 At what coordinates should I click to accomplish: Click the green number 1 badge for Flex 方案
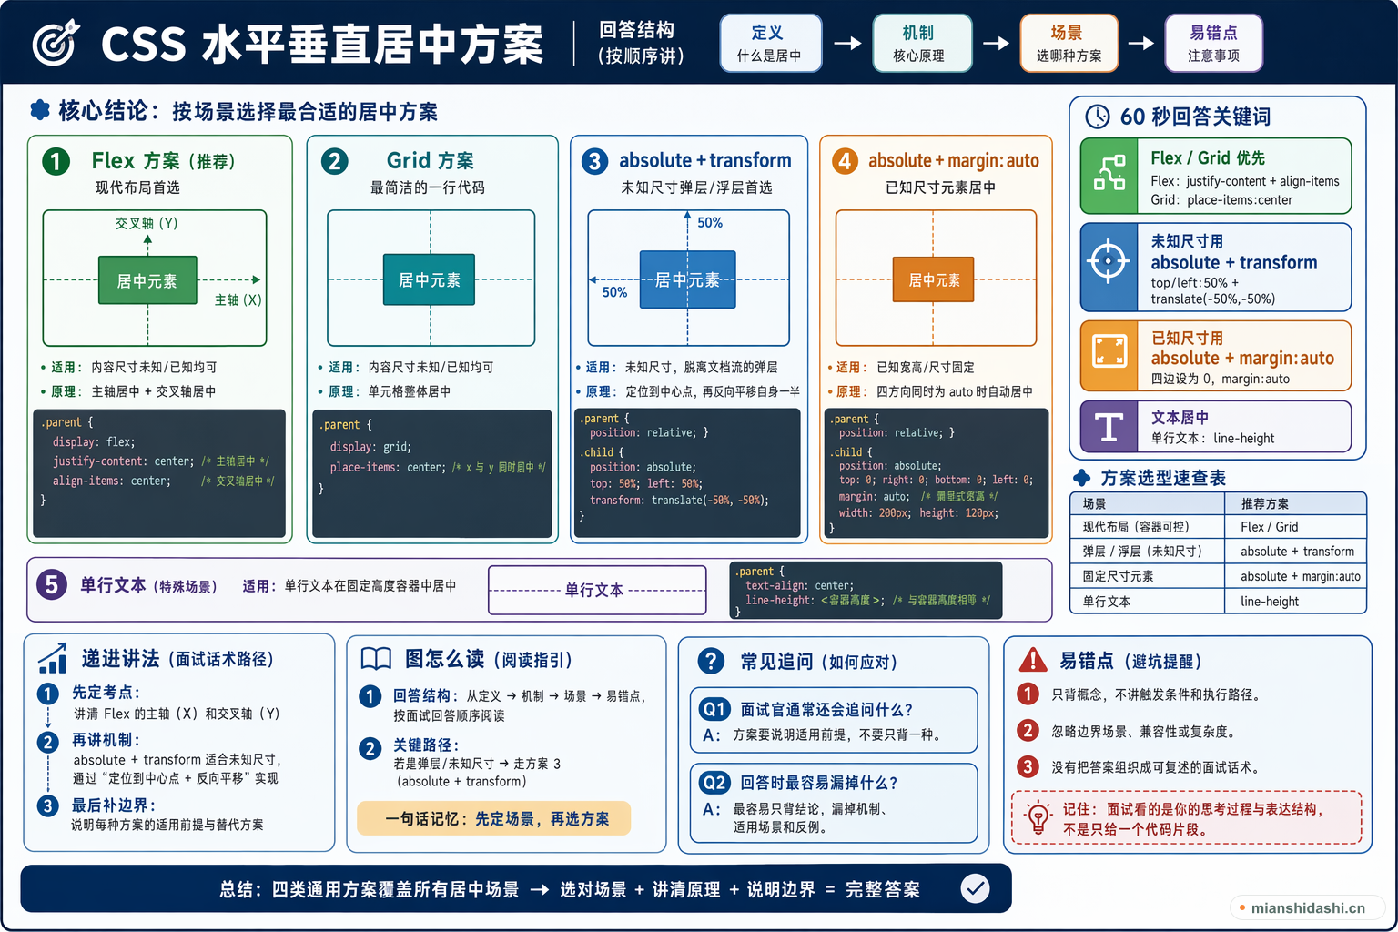56,161
